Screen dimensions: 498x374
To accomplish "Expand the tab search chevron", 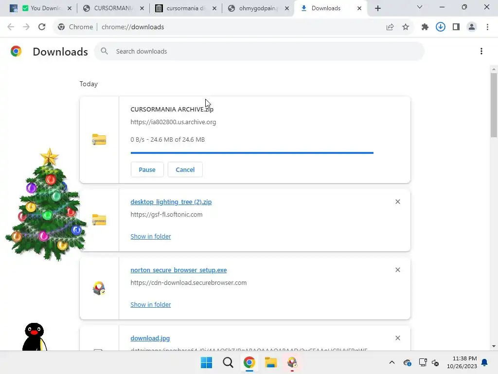I will [x=420, y=7].
